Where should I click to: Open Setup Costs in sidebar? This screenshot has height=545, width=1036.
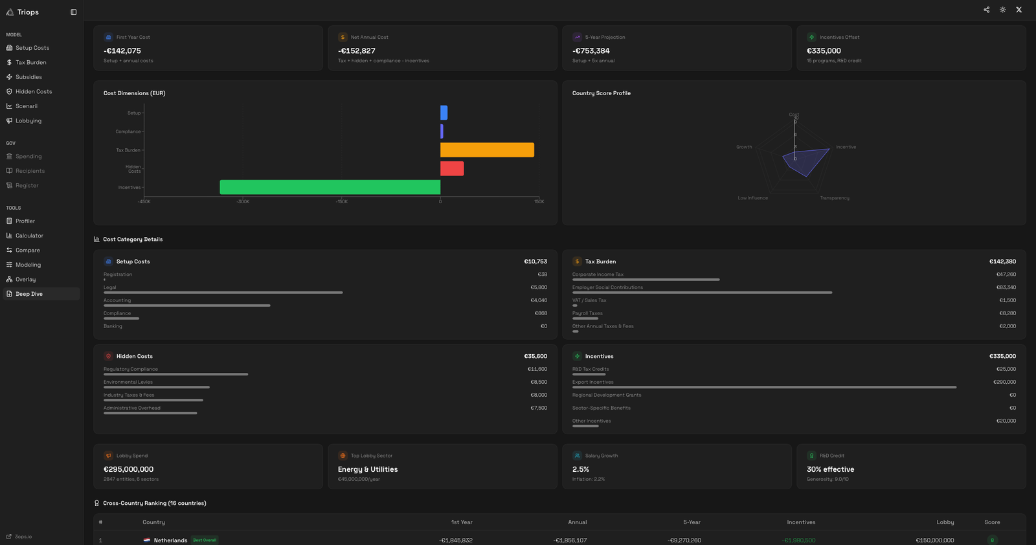coord(32,48)
